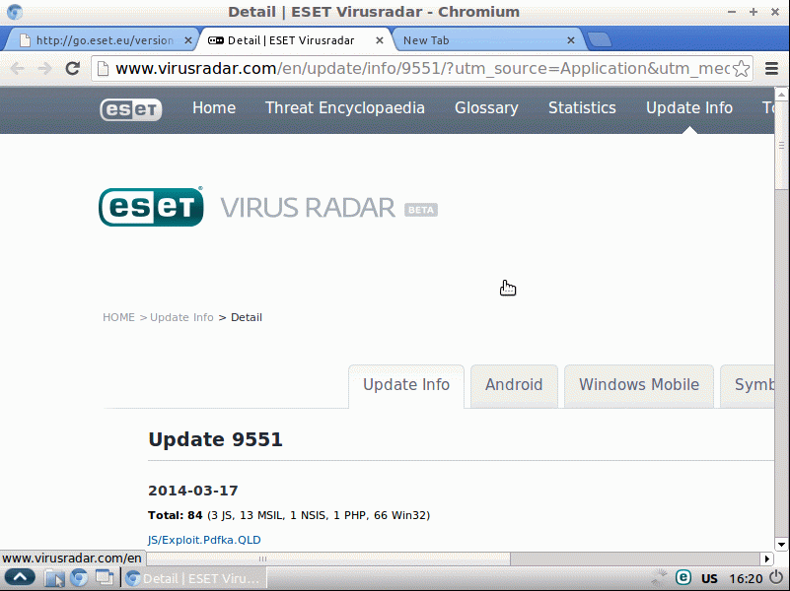Viewport: 790px width, 591px height.
Task: Click the address bar URL field
Action: (422, 68)
